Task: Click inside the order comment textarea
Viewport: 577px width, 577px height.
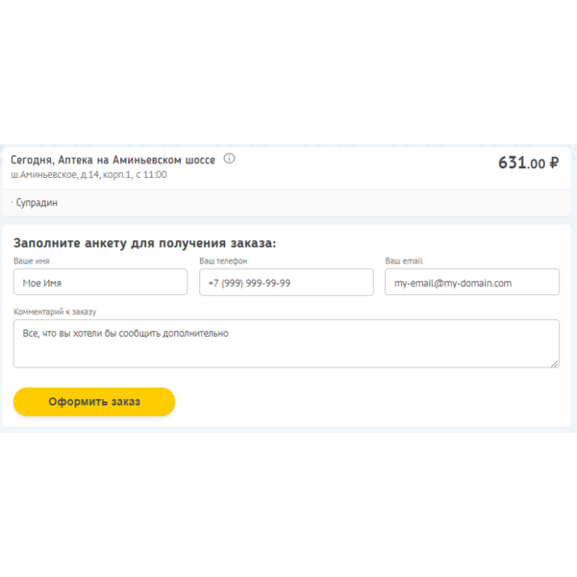Action: pyautogui.click(x=286, y=343)
